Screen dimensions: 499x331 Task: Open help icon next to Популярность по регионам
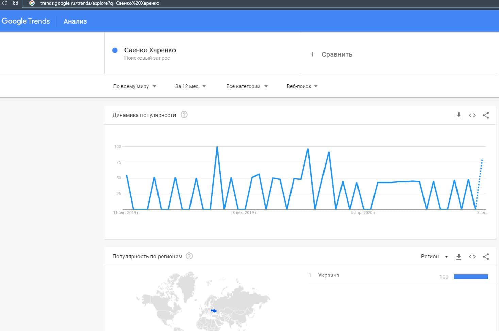[x=189, y=256]
